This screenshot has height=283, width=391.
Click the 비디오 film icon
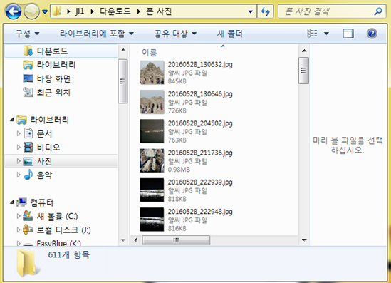coord(28,147)
